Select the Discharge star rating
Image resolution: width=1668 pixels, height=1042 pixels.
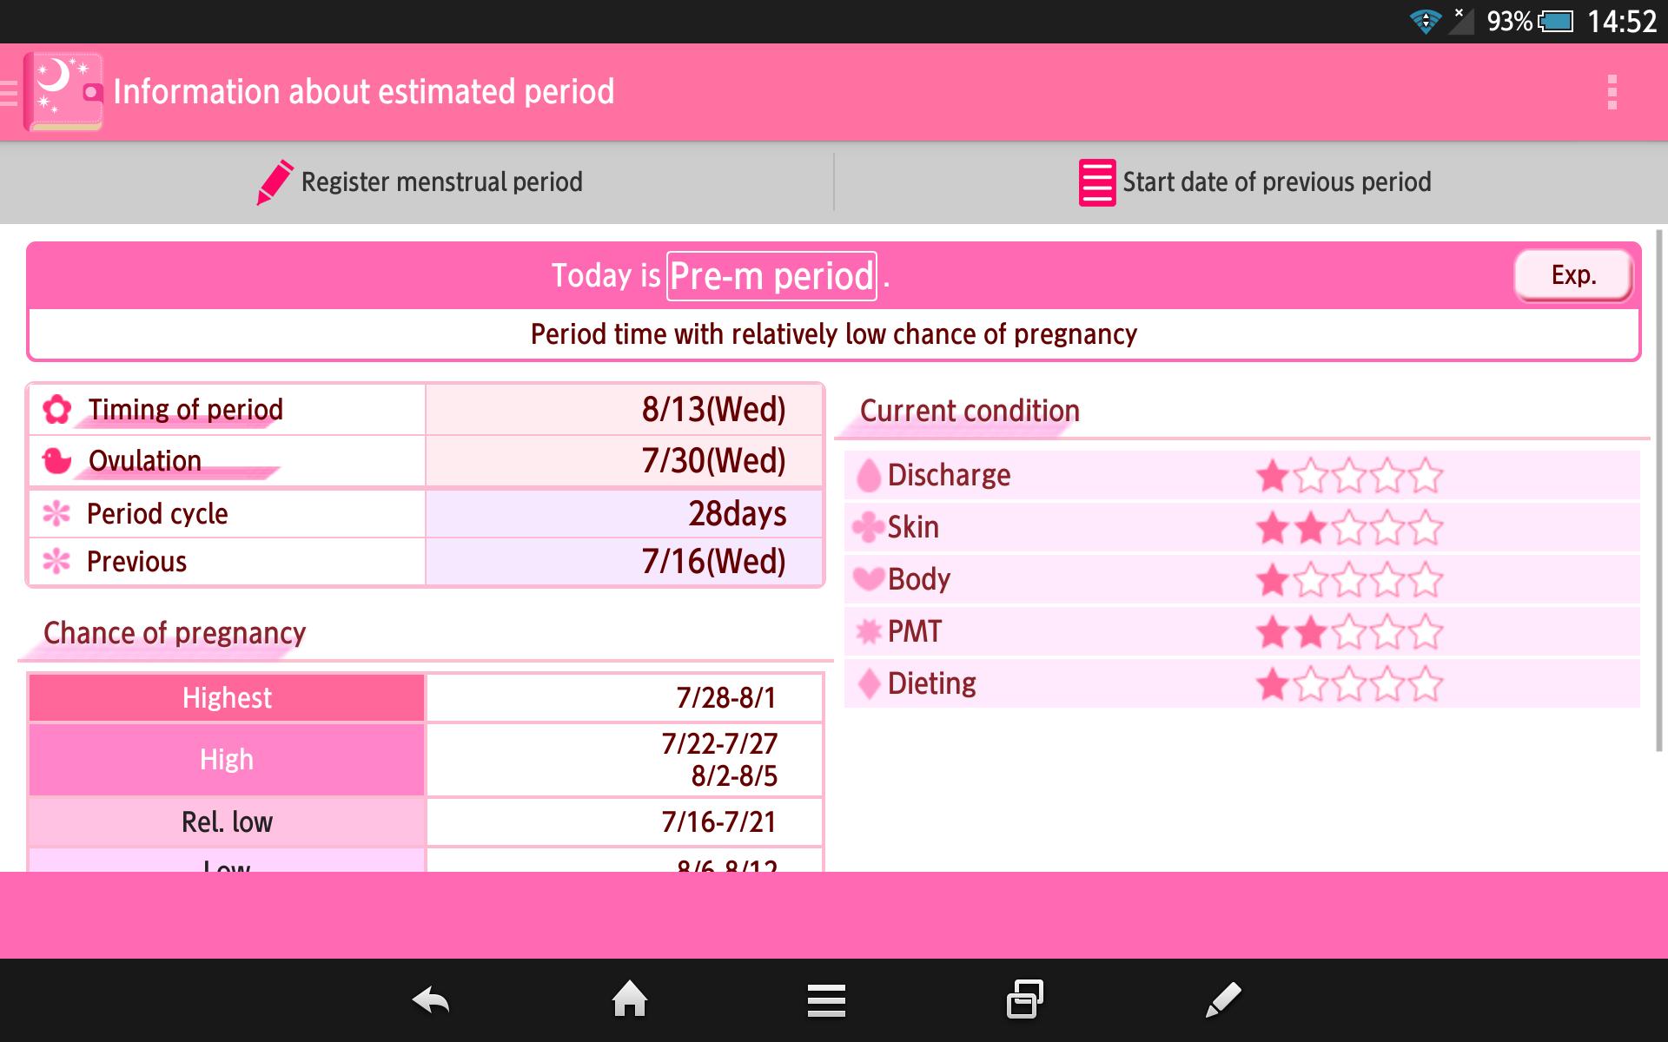[x=1348, y=476]
